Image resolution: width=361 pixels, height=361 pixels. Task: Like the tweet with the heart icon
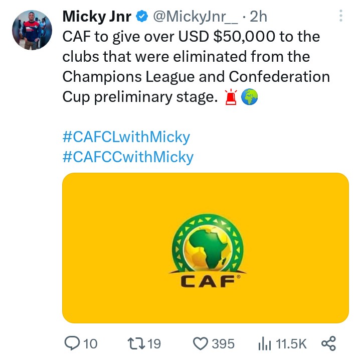click(x=201, y=343)
